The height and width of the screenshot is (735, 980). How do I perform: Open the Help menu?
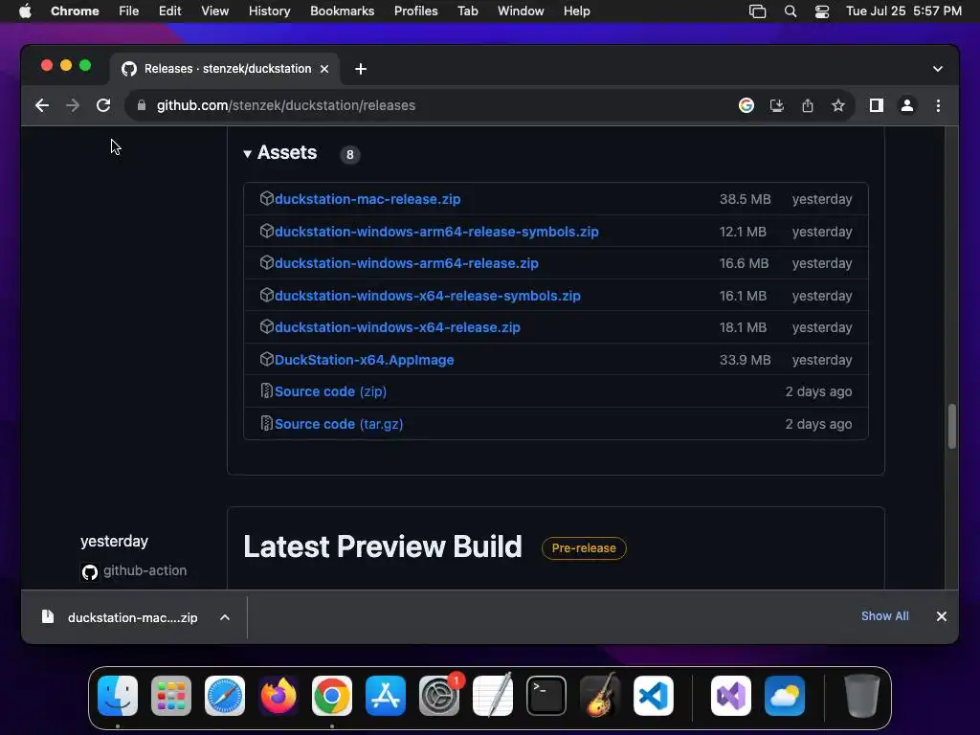click(577, 11)
